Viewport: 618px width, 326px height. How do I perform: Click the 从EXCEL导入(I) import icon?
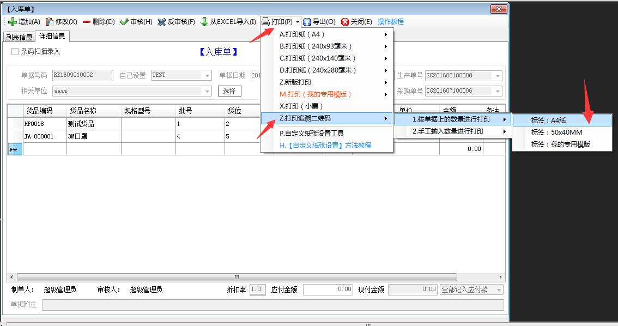click(204, 22)
